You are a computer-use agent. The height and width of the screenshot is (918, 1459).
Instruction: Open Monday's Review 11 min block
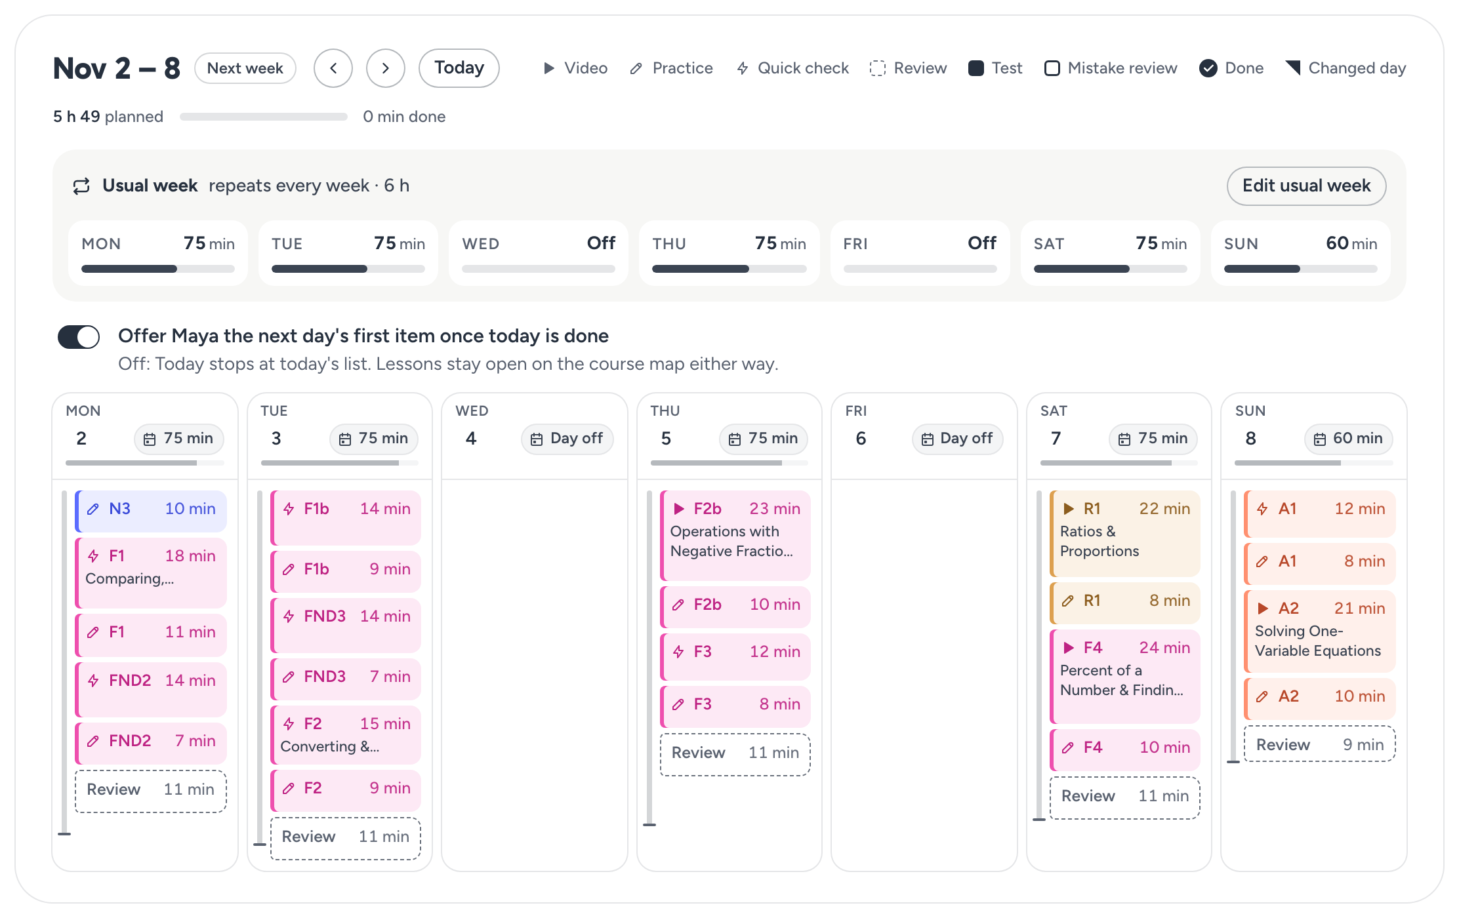coord(151,791)
